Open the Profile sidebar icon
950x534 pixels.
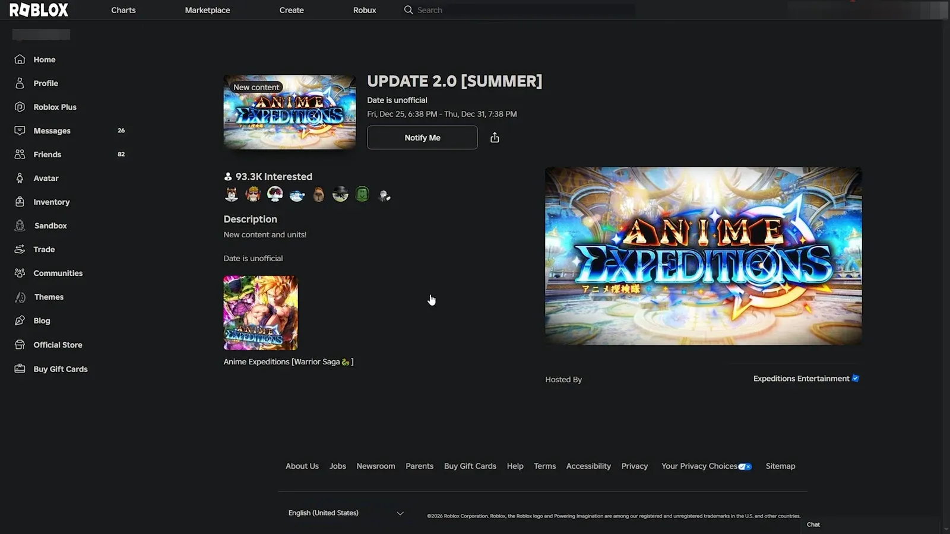pyautogui.click(x=20, y=83)
